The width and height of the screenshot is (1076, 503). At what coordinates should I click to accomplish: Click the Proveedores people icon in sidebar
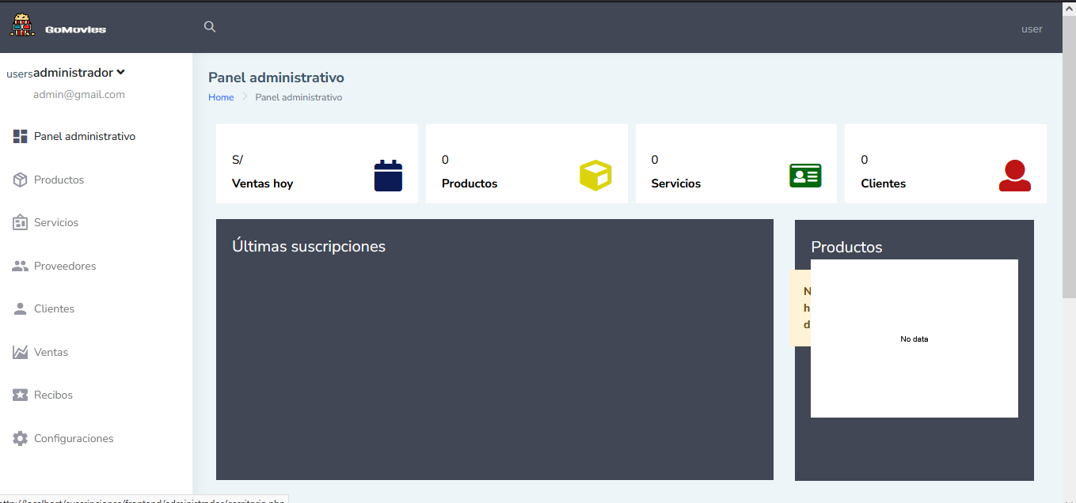click(21, 267)
